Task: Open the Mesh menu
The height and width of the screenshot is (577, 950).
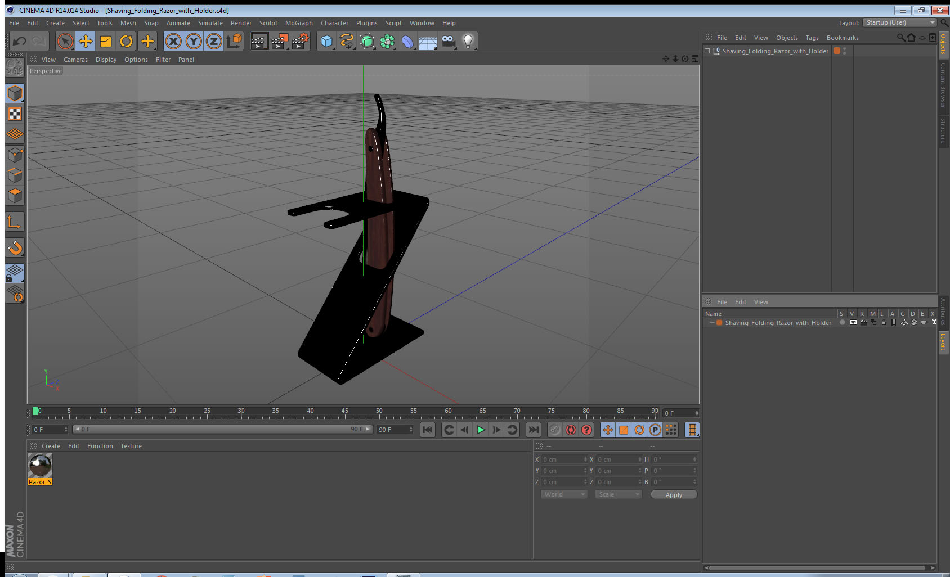Action: (128, 23)
